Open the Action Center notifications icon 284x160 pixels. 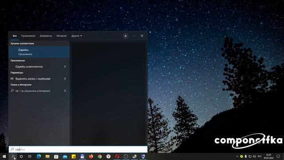coord(278,156)
